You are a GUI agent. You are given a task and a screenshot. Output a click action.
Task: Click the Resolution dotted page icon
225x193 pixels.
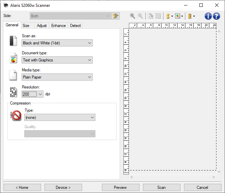click(x=13, y=92)
